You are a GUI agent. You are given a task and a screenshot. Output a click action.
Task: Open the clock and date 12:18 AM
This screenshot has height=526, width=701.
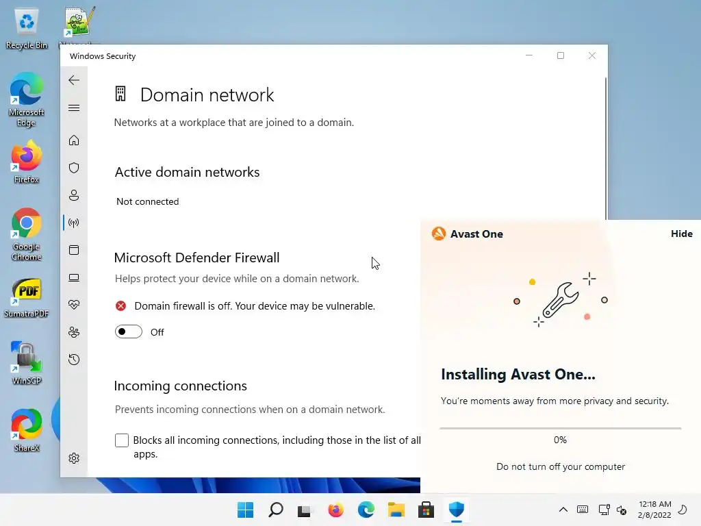pos(654,510)
